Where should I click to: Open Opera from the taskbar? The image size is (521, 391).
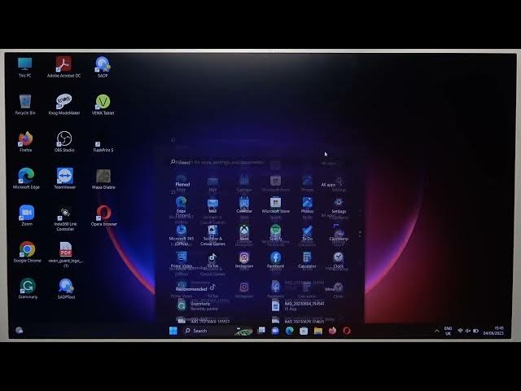click(x=347, y=331)
